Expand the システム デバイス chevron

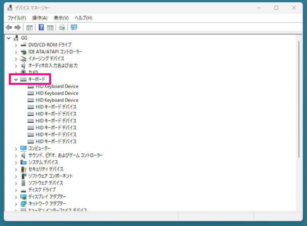(x=16, y=162)
